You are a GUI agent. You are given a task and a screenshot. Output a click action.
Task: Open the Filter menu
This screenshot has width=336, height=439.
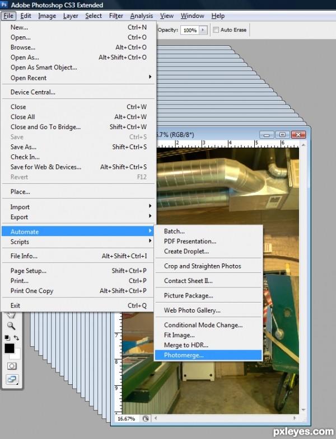[x=116, y=16]
